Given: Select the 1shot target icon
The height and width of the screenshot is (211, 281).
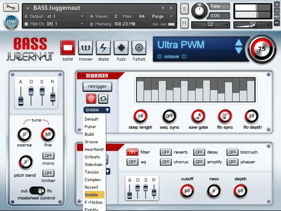Looking at the screenshot, I should coord(139,47).
